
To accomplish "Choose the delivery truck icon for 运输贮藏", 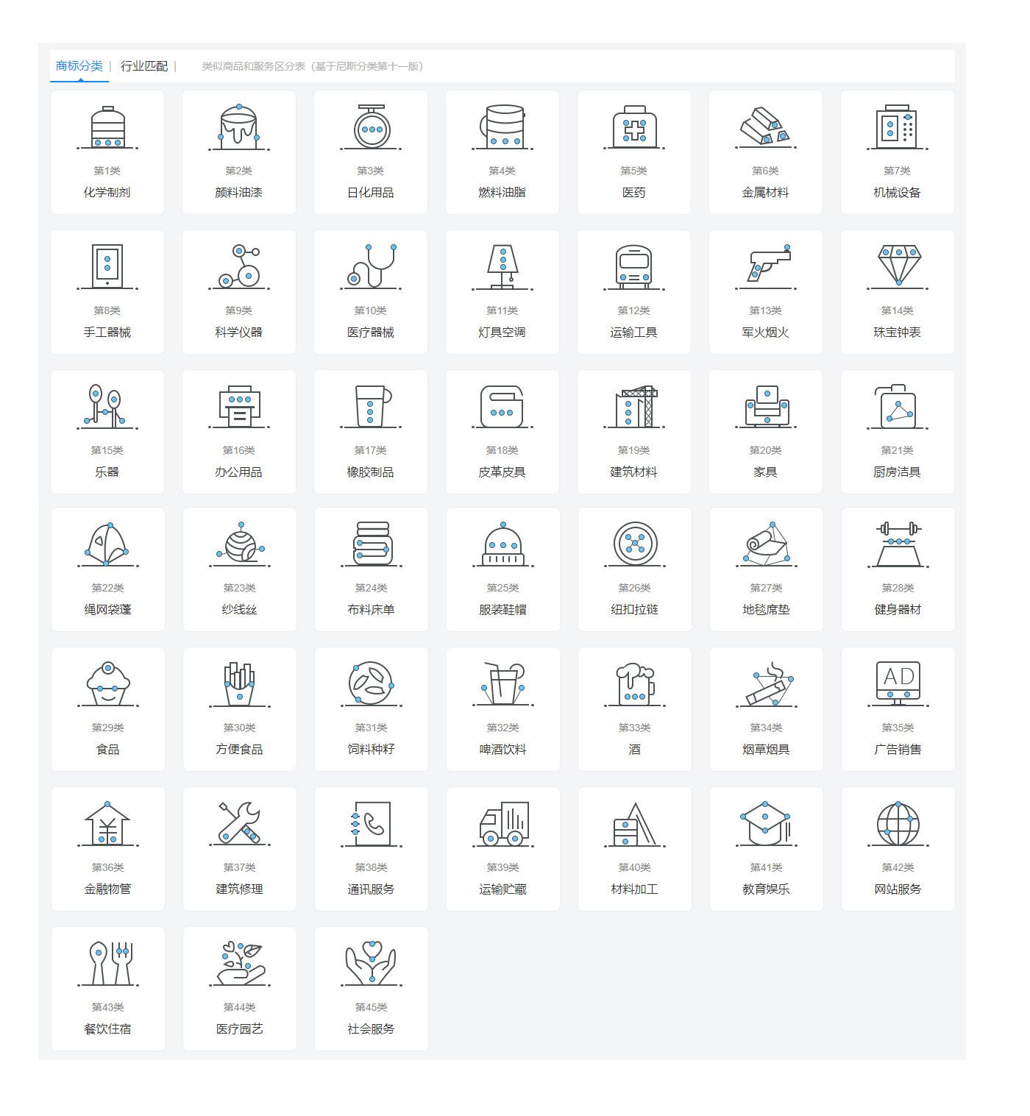I will [503, 824].
